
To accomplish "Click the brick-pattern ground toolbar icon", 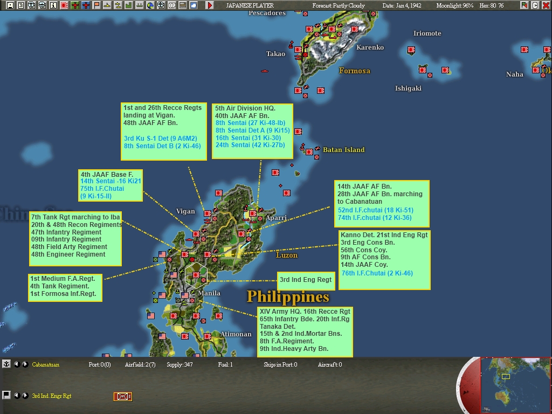I will [x=183, y=5].
